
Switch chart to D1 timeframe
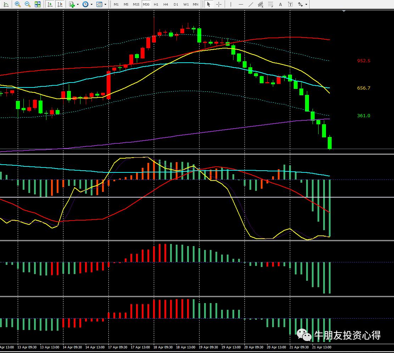[x=176, y=4]
